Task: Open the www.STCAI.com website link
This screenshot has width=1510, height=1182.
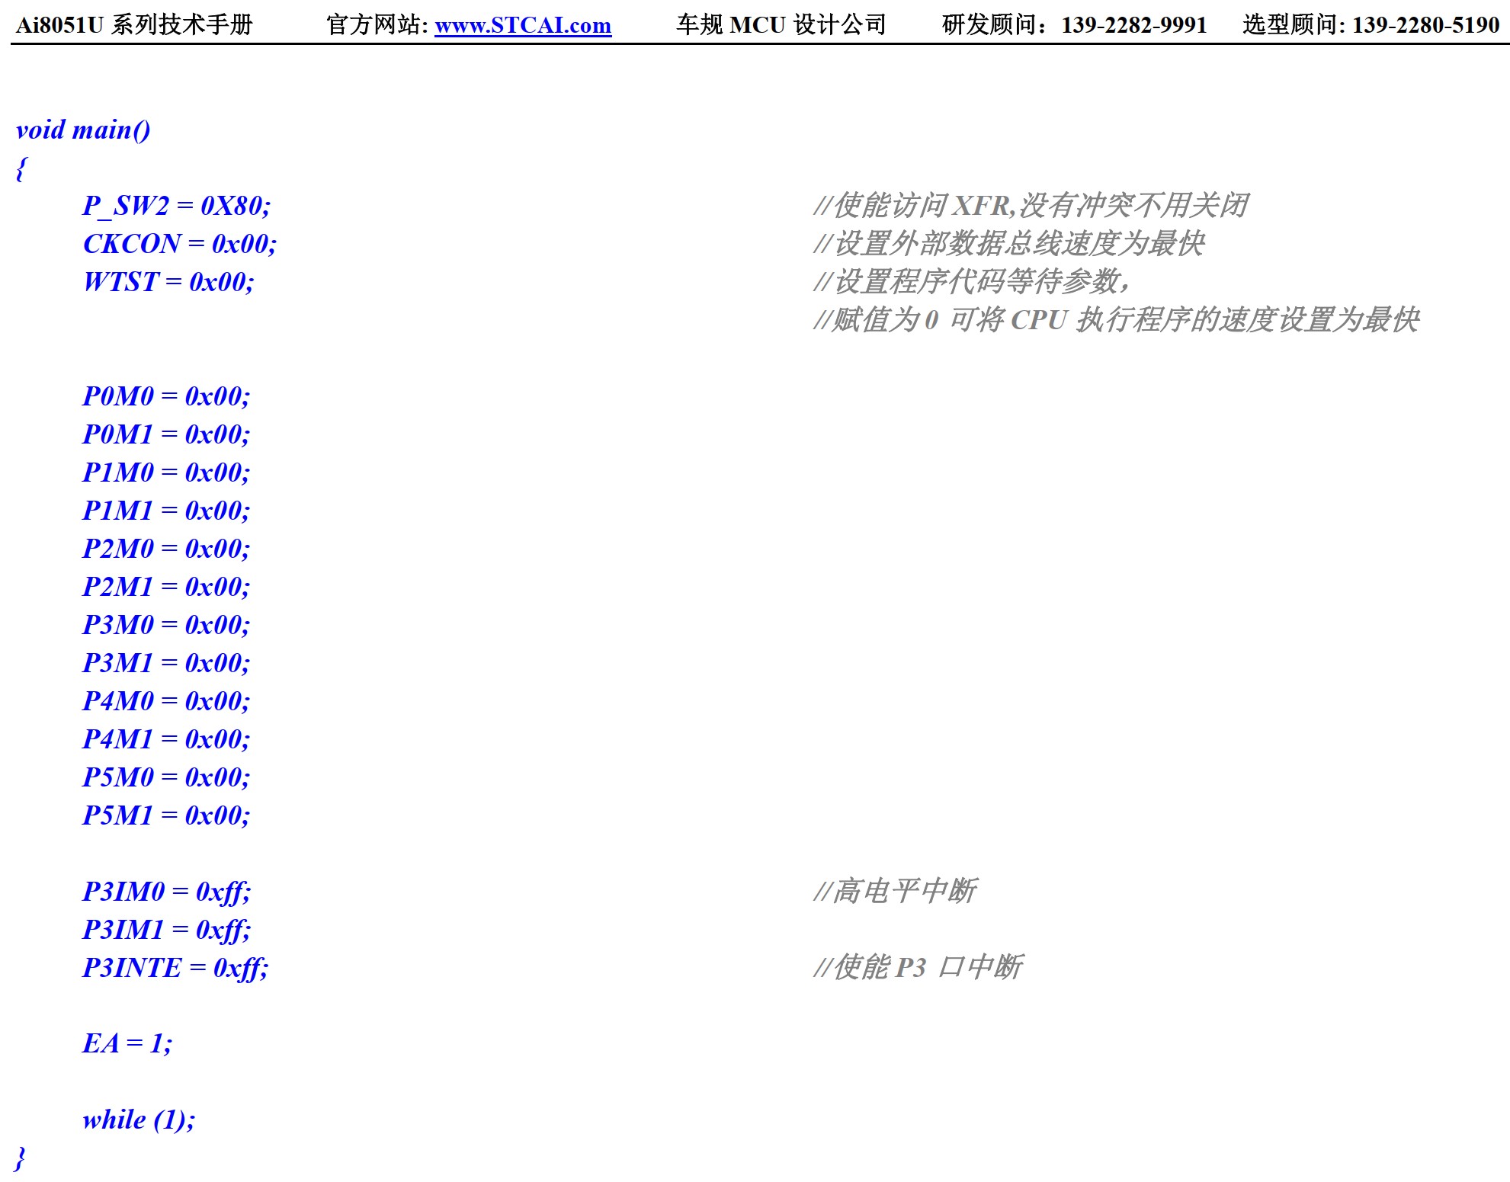Action: click(523, 25)
